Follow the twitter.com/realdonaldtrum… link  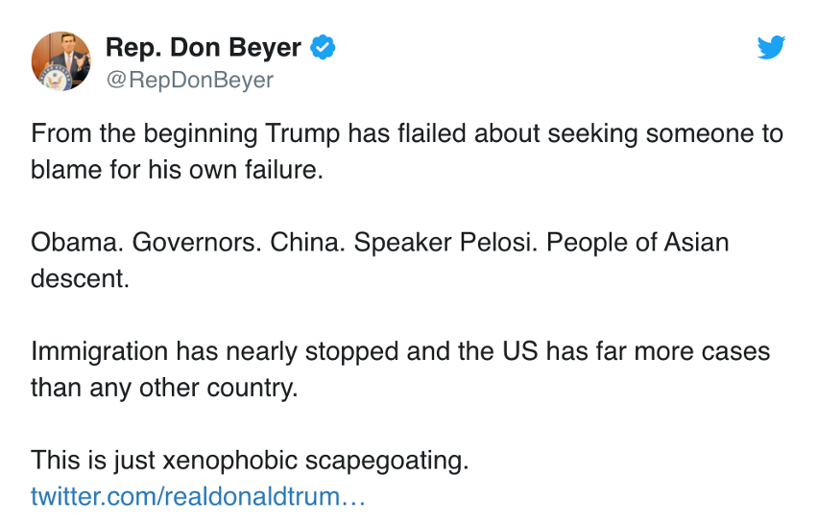pos(198,496)
